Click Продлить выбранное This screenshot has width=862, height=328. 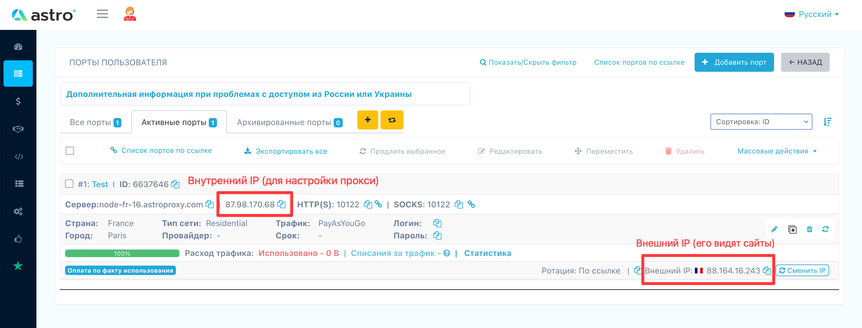pyautogui.click(x=402, y=151)
